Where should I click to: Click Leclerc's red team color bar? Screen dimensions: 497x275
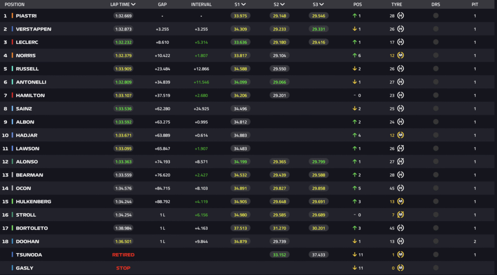(12, 42)
